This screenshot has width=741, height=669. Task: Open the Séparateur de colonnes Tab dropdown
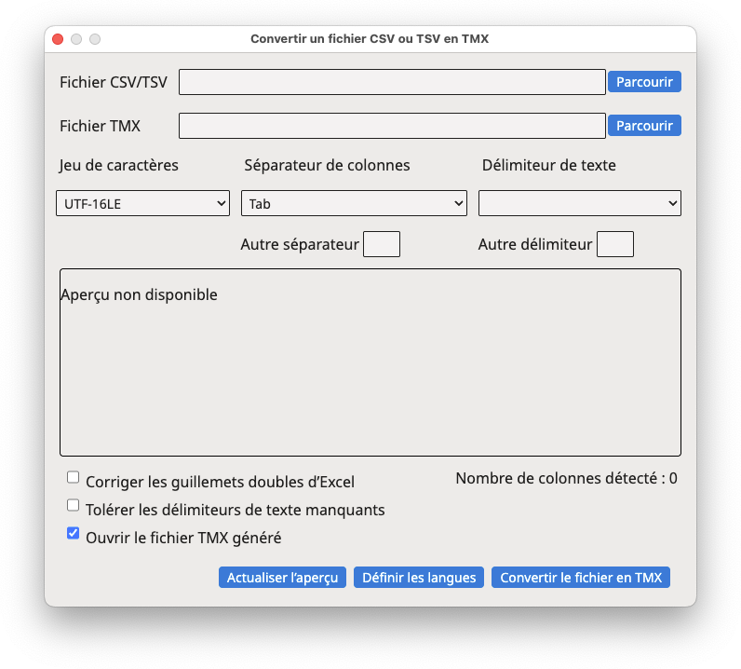tap(354, 203)
